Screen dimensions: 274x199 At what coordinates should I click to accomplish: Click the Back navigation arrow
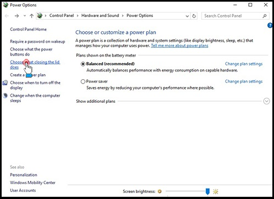(x=7, y=16)
